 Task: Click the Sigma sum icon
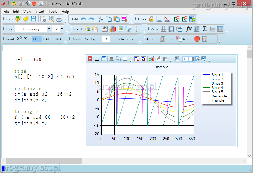205,29
